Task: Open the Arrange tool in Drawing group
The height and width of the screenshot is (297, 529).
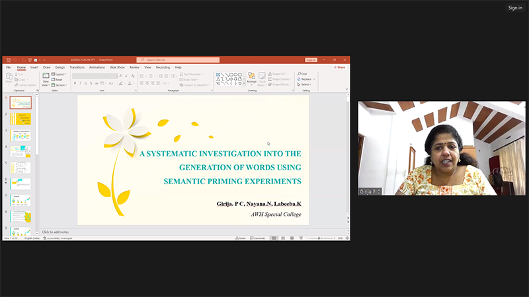Action: [x=251, y=78]
